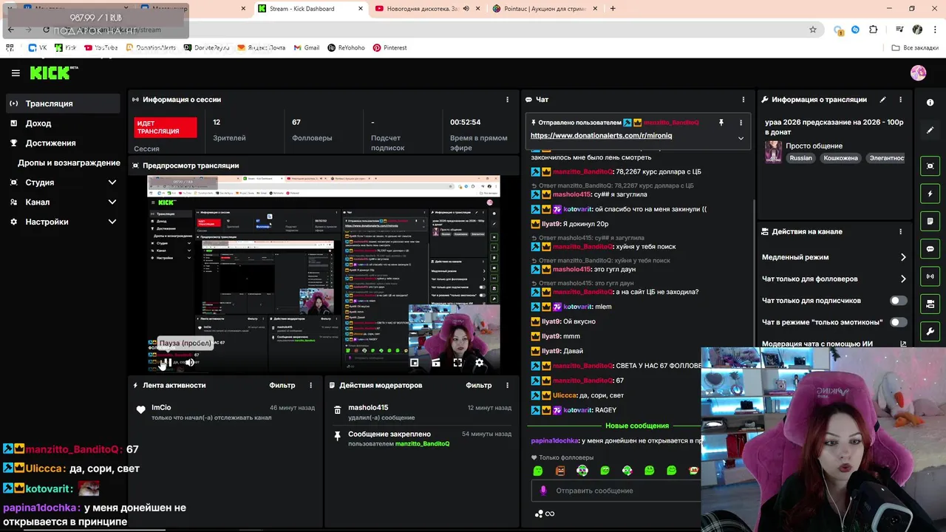Open the browser extensions puzzle icon

click(873, 30)
